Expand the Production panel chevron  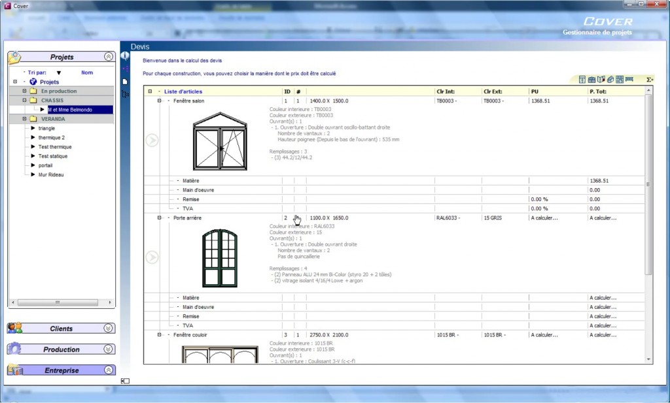pyautogui.click(x=109, y=349)
